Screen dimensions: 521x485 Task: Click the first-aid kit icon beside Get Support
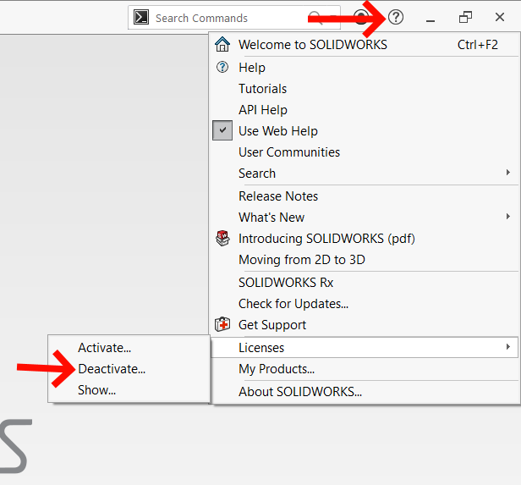222,324
